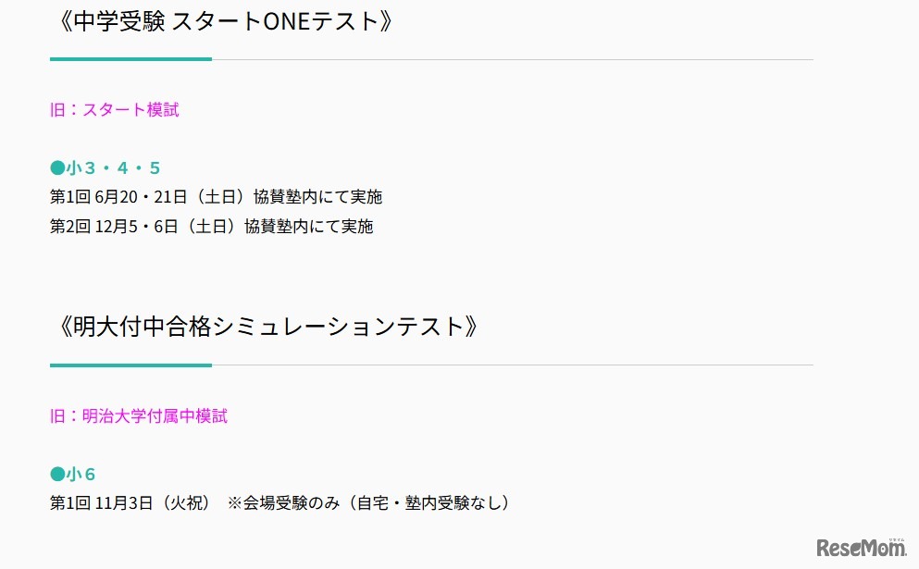Viewport: 919px width, 569px height.
Task: Open the 明大付中合格シミュレーションテスト heading
Action: (x=268, y=327)
